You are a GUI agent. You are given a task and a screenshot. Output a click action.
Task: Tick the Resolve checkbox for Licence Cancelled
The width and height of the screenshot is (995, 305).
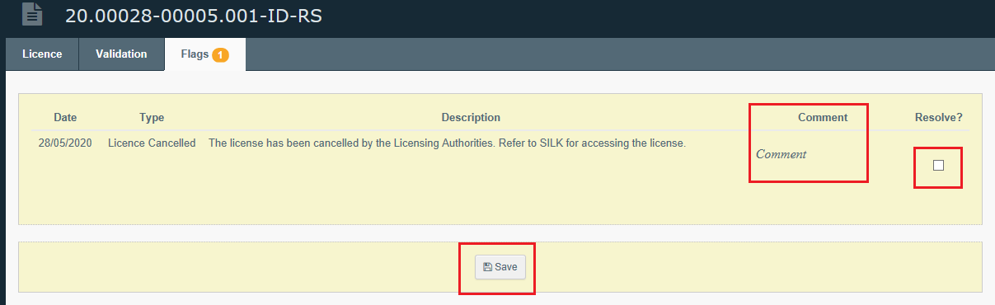(x=938, y=165)
